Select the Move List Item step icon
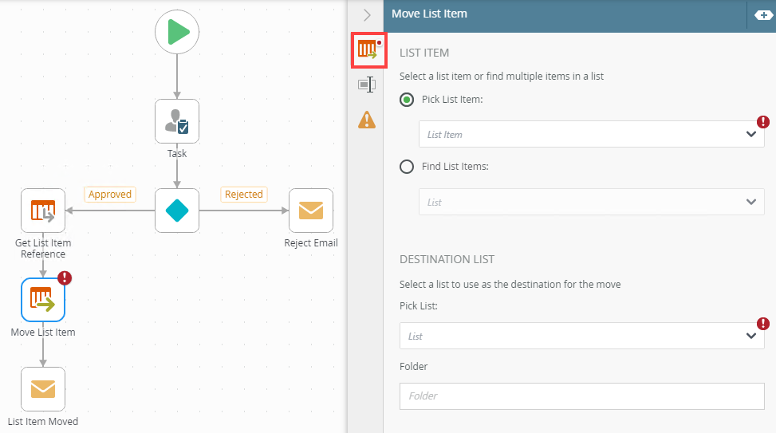This screenshot has height=433, width=776. tap(43, 300)
